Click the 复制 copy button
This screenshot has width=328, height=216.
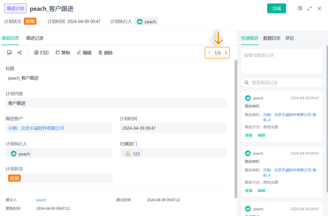pyautogui.click(x=63, y=53)
